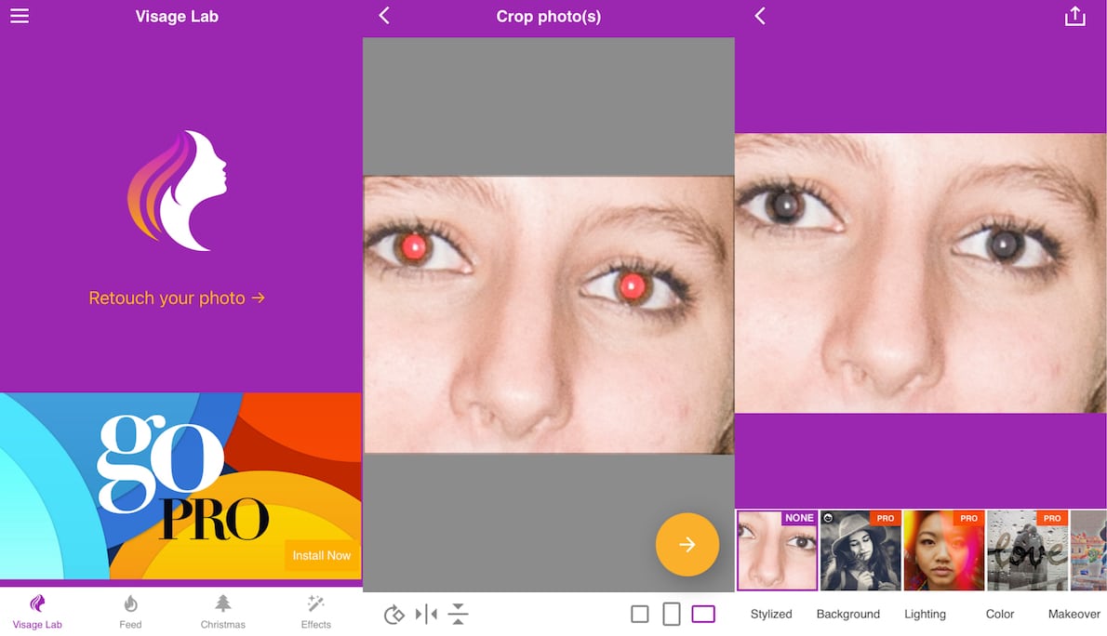This screenshot has height=636, width=1107.
Task: Open the Feed tab
Action: pos(130,612)
